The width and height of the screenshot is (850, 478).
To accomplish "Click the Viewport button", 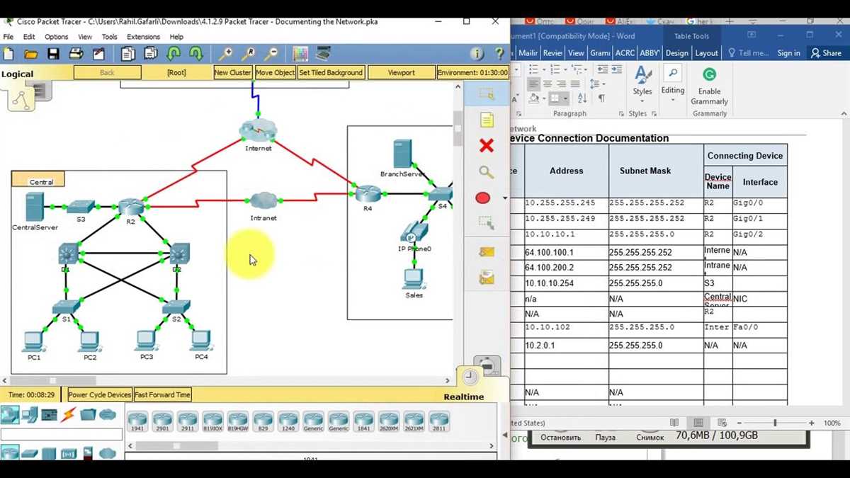I will pyautogui.click(x=401, y=72).
